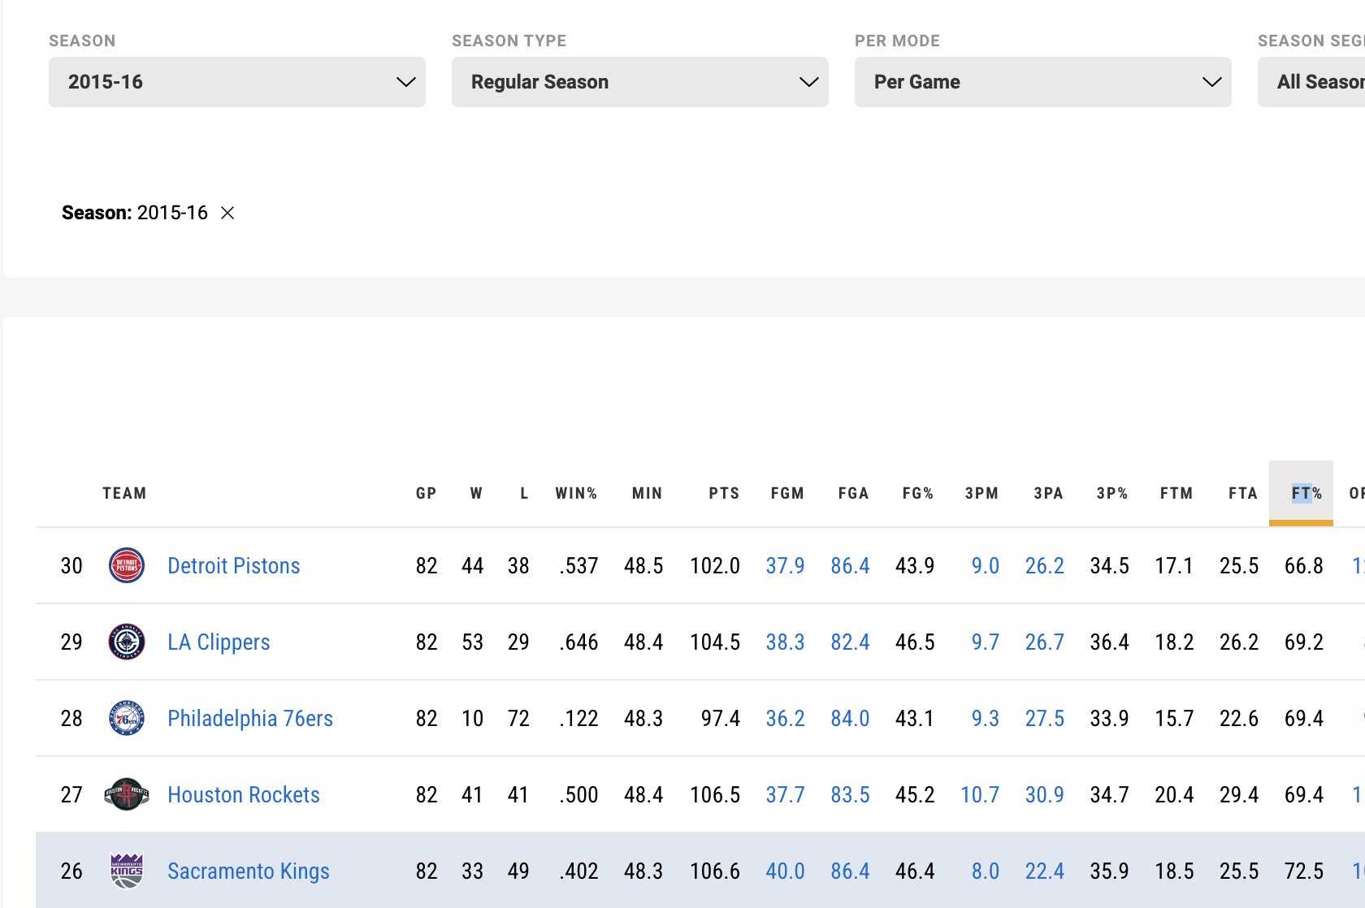The width and height of the screenshot is (1365, 908).
Task: Sort by the WIN% column header
Action: pyautogui.click(x=576, y=493)
